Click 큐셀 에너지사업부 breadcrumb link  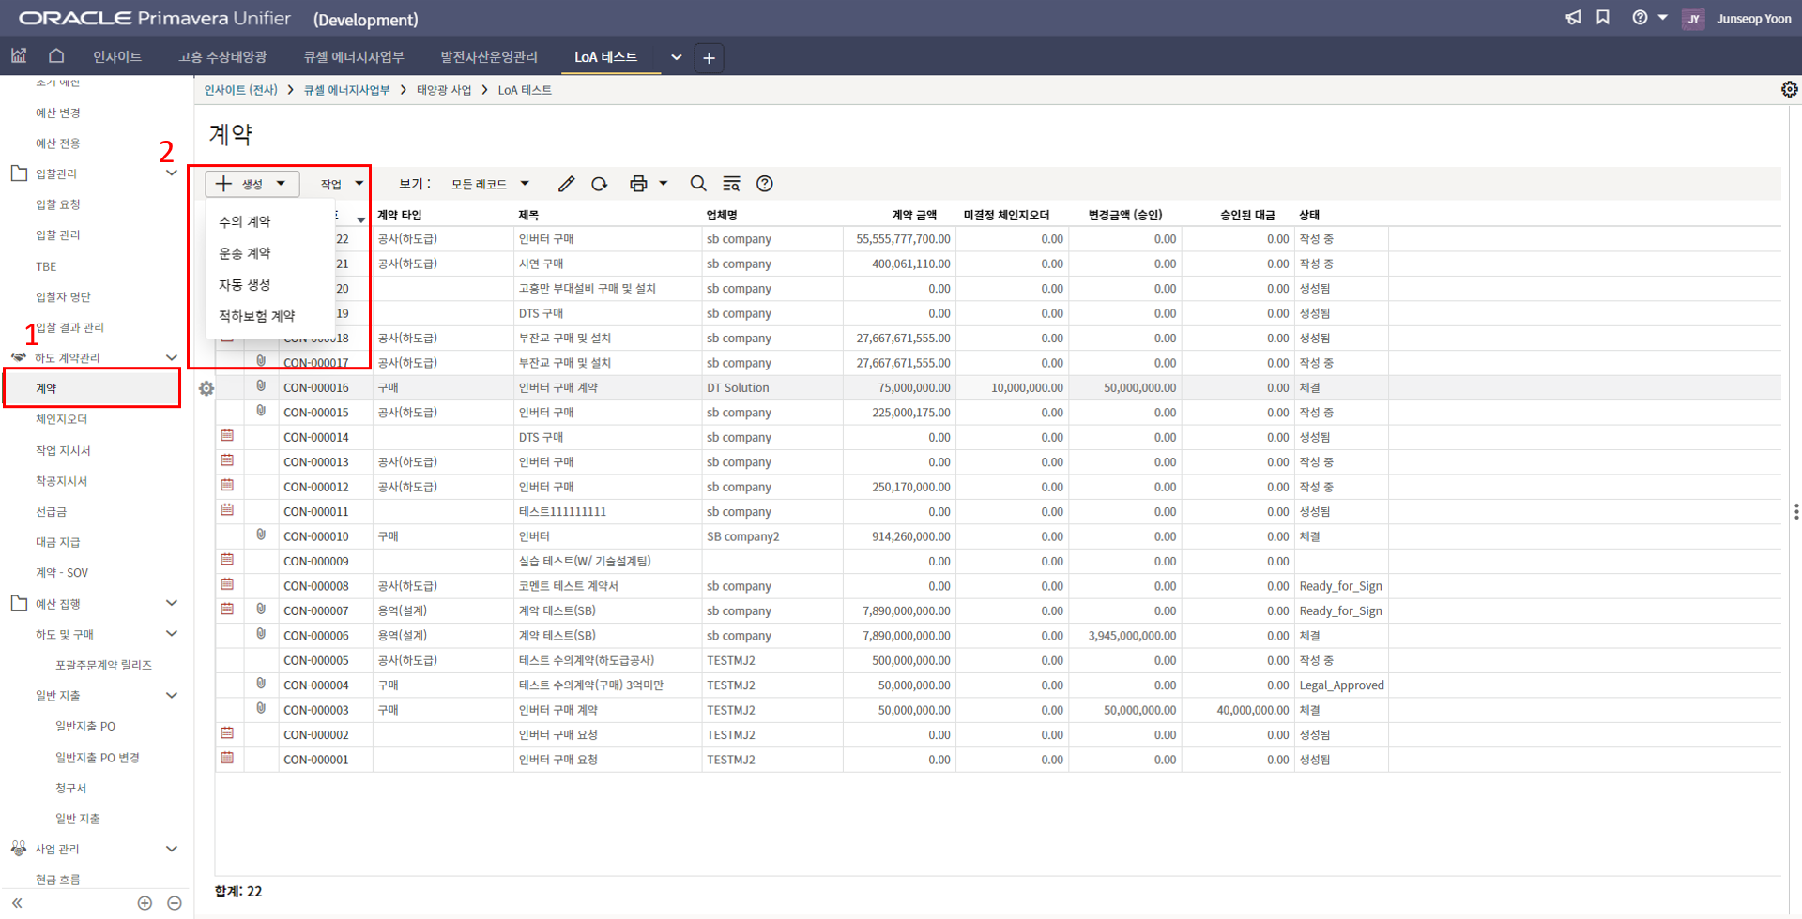pos(346,90)
